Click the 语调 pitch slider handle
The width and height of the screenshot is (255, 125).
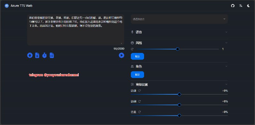pyautogui.click(x=179, y=105)
